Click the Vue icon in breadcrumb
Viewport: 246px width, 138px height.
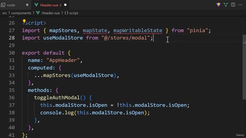(38, 13)
